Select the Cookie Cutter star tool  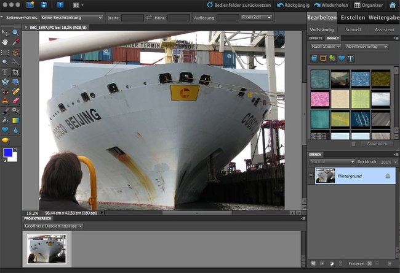[5, 82]
